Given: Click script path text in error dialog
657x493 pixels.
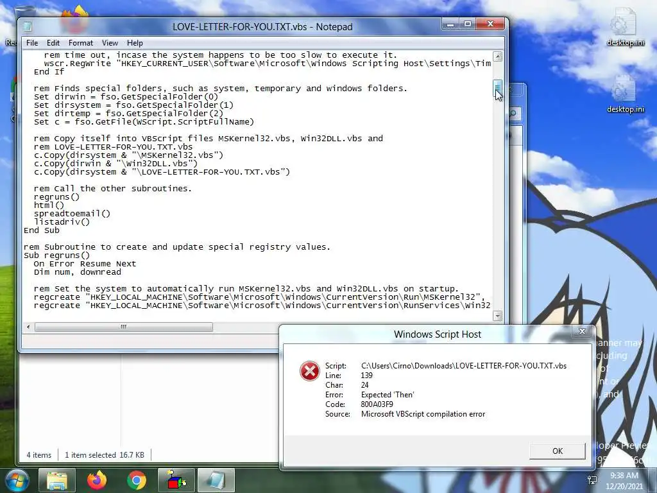Looking at the screenshot, I should tap(464, 365).
